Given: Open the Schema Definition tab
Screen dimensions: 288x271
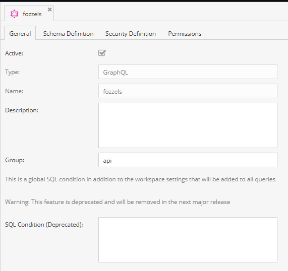Looking at the screenshot, I should tap(68, 34).
